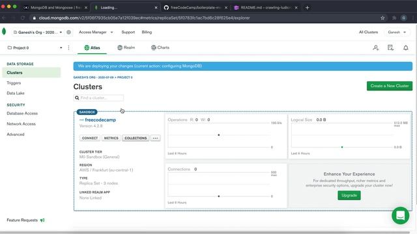Click the 'M0 Sandbox (General)' tier text
This screenshot has height=234, width=417.
pyautogui.click(x=99, y=157)
